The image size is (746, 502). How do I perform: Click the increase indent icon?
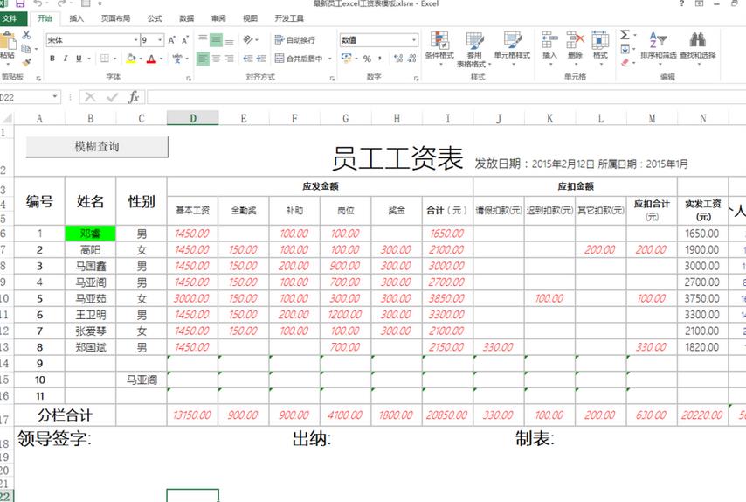pos(261,59)
